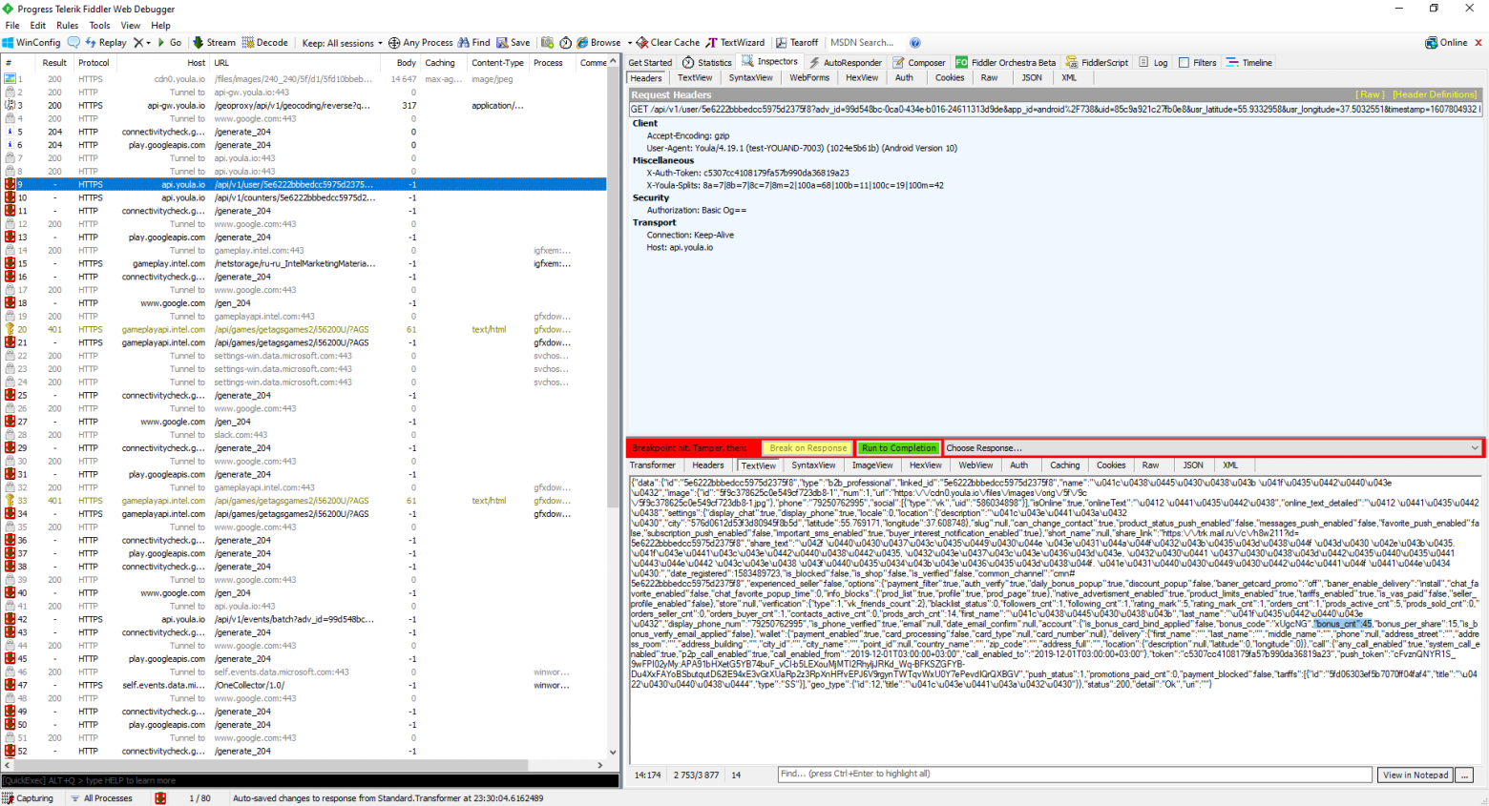Open the Remove sessions X dropdown
This screenshot has width=1489, height=806.
(x=141, y=43)
